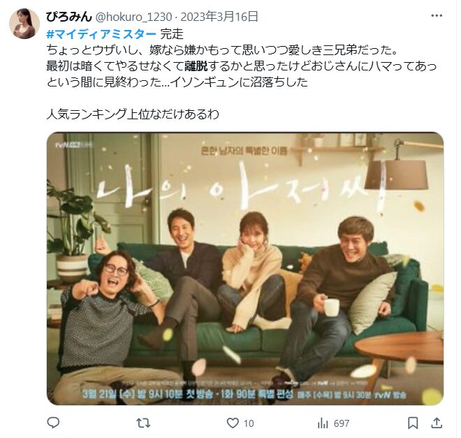Click the word 完走 after the hashtag
The width and height of the screenshot is (461, 438).
(x=172, y=34)
